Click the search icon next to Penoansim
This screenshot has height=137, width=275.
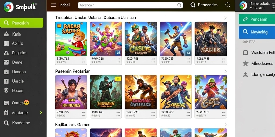coord(193,5)
